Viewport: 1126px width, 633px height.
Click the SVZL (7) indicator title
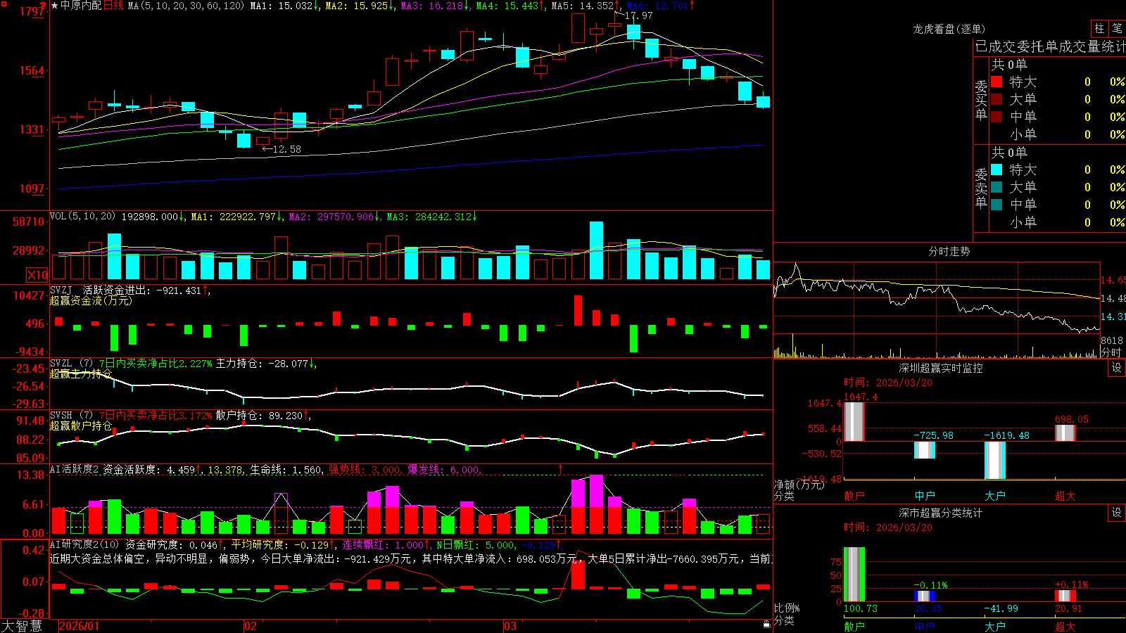[71, 363]
